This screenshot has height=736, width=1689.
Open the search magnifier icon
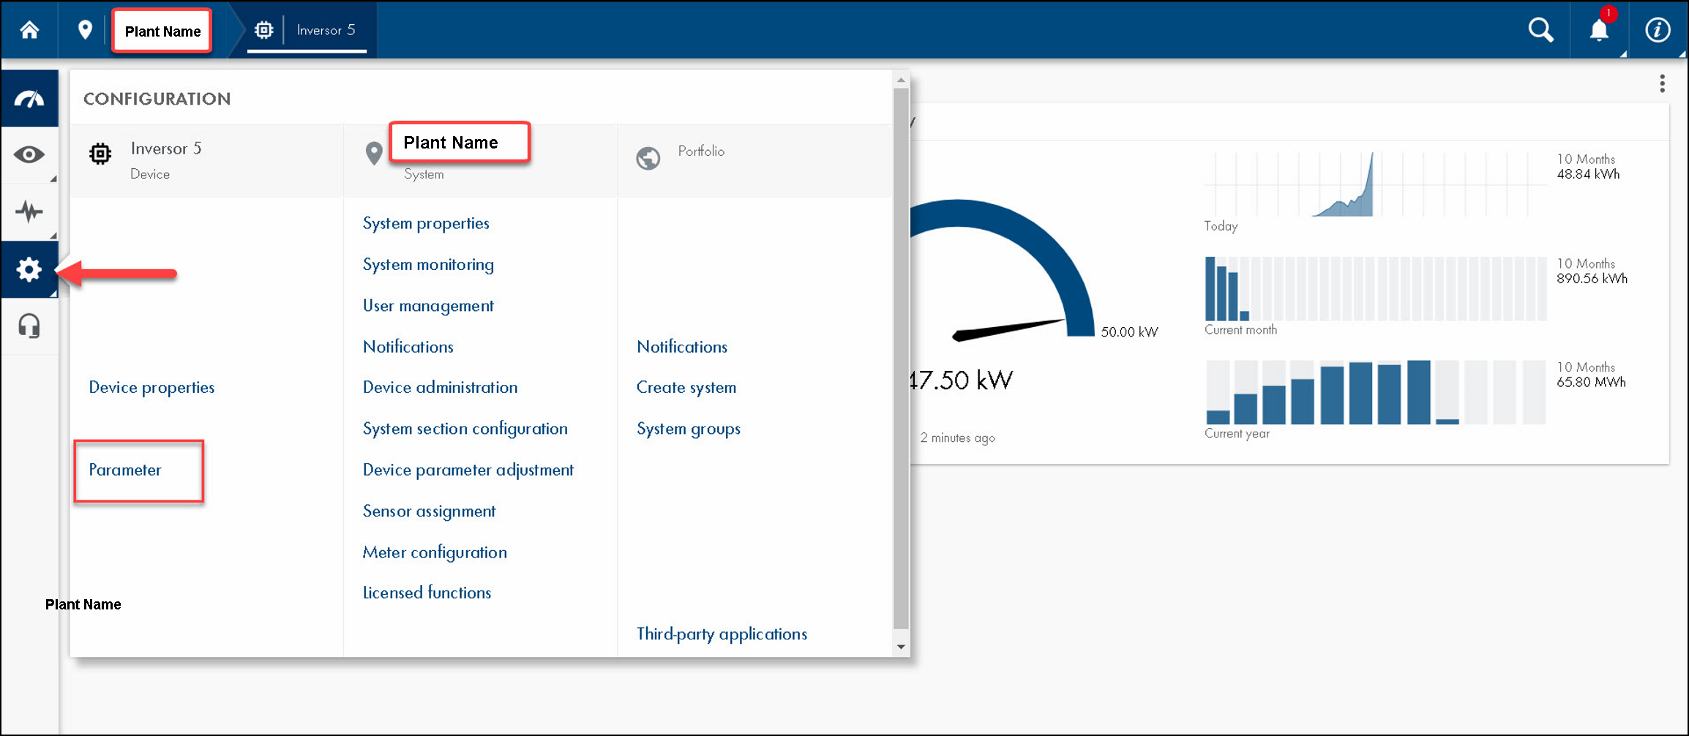[x=1540, y=30]
